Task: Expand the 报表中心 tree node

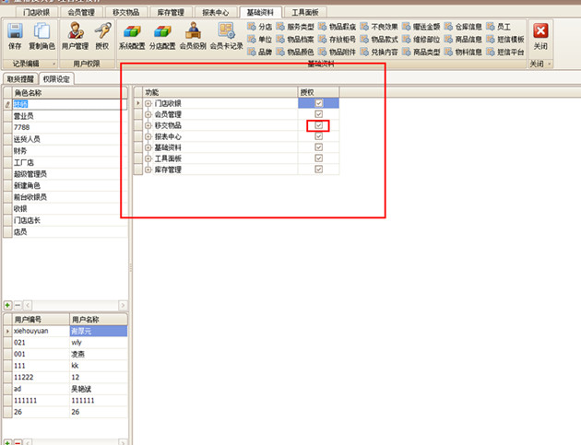Action: tap(148, 136)
